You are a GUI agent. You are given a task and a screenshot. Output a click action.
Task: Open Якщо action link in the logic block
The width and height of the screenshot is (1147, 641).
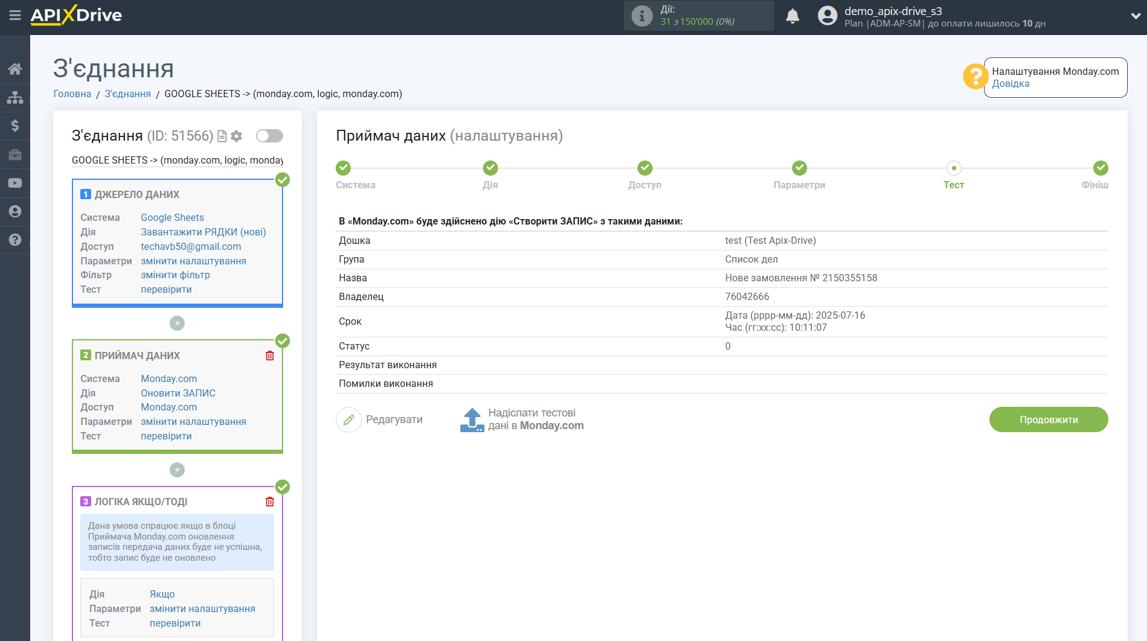point(162,594)
